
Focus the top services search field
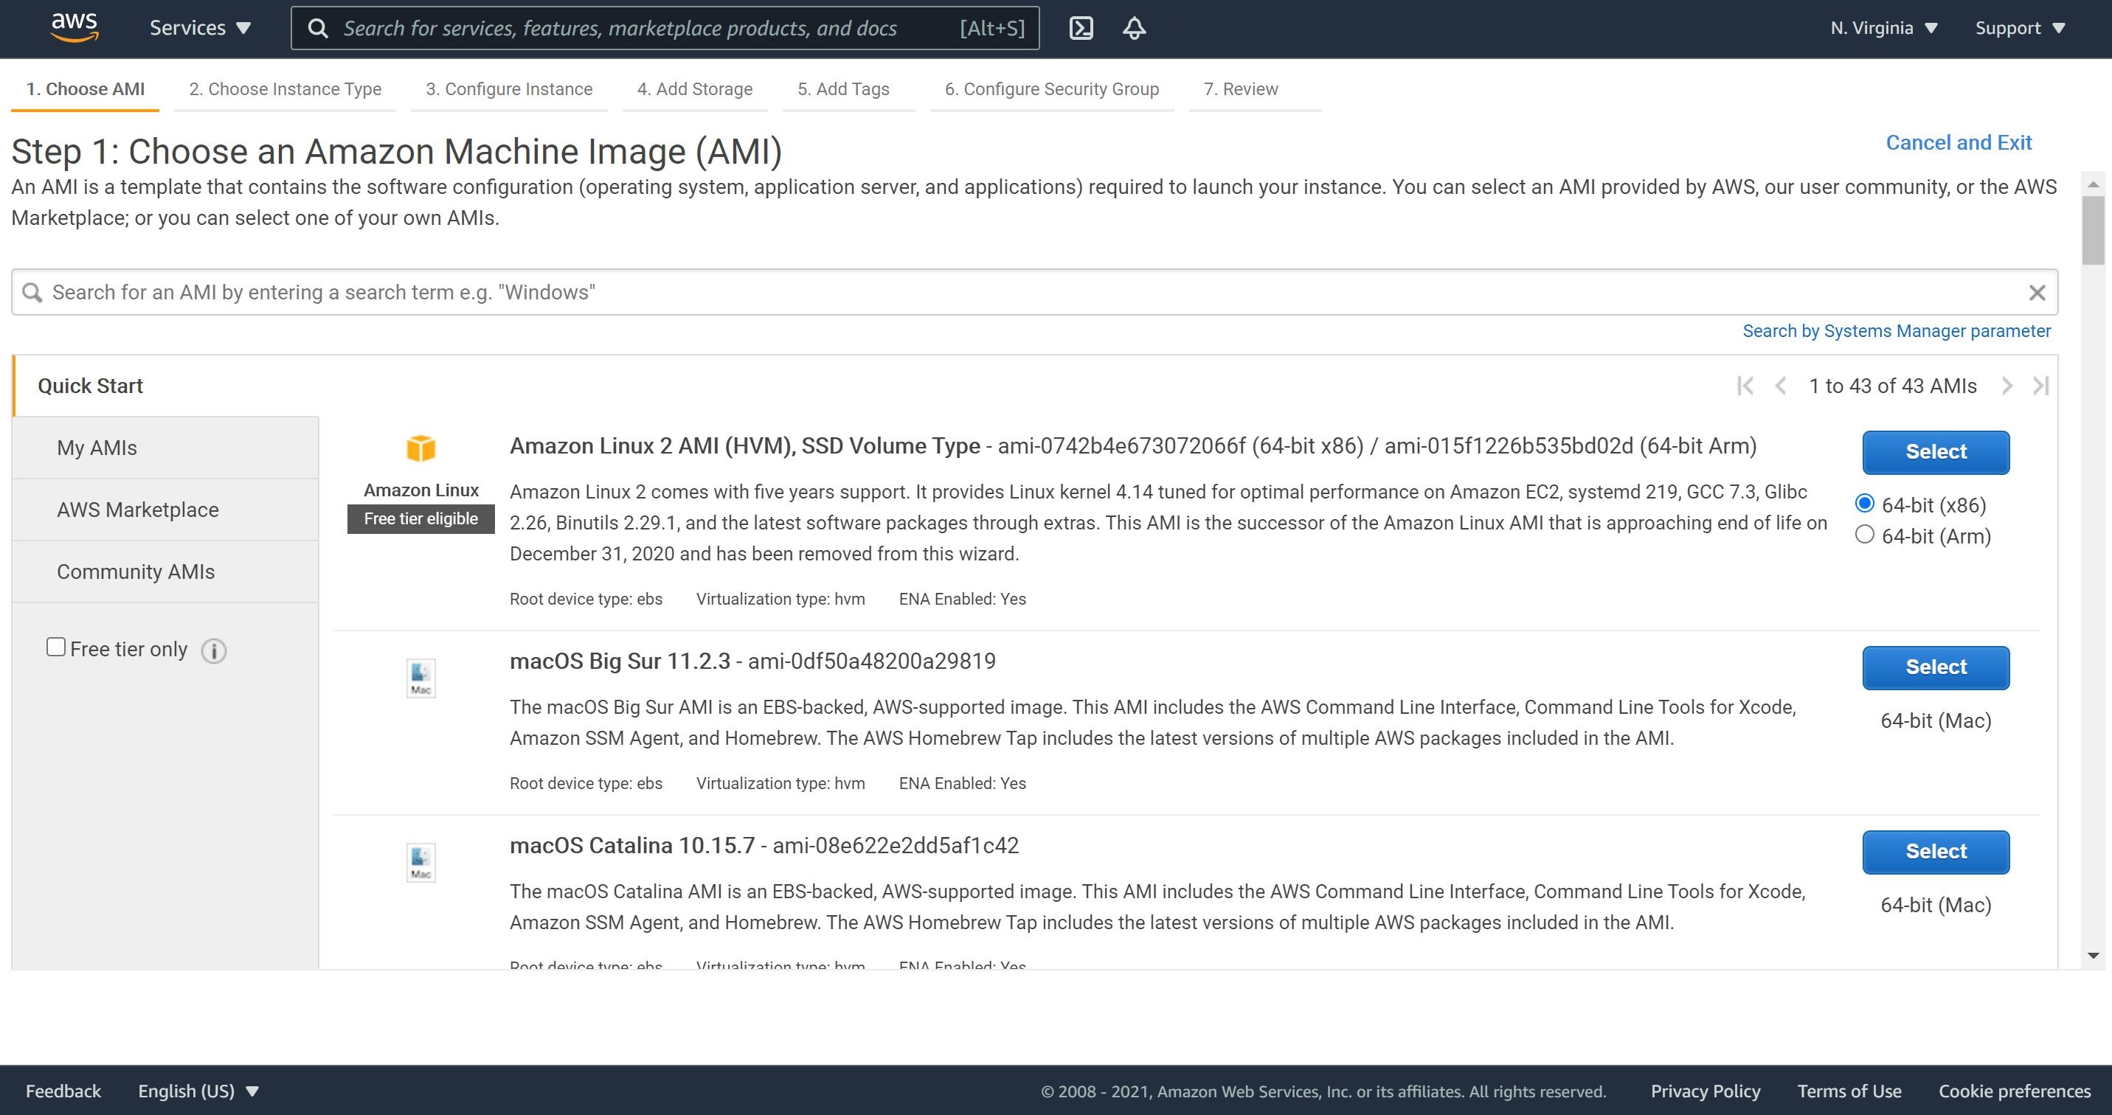[665, 29]
